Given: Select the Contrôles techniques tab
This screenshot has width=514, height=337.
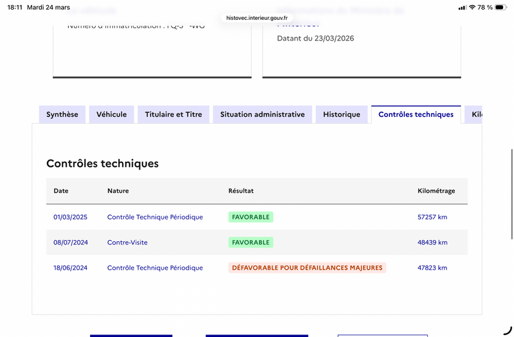Looking at the screenshot, I should tap(416, 114).
